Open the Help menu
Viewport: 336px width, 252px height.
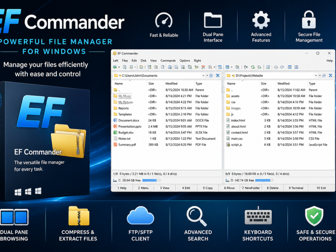330,60
